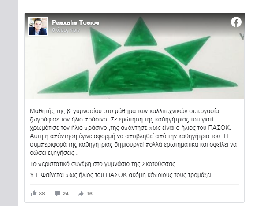Open the Pasxalis Tosios profile name link
Viewport: 279px width, 206px height.
tap(76, 22)
